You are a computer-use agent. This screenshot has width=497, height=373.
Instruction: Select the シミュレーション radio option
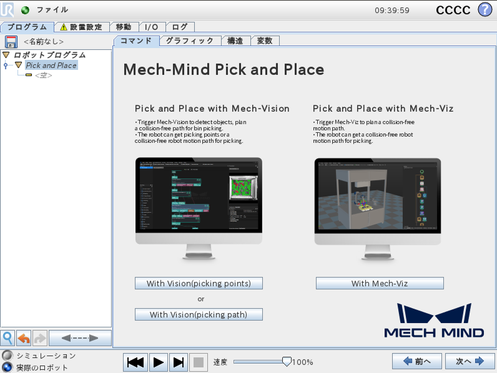(x=7, y=356)
